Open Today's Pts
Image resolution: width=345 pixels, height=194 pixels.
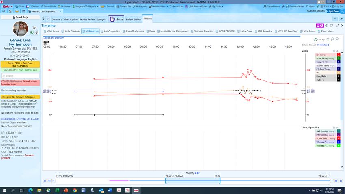click(124, 6)
